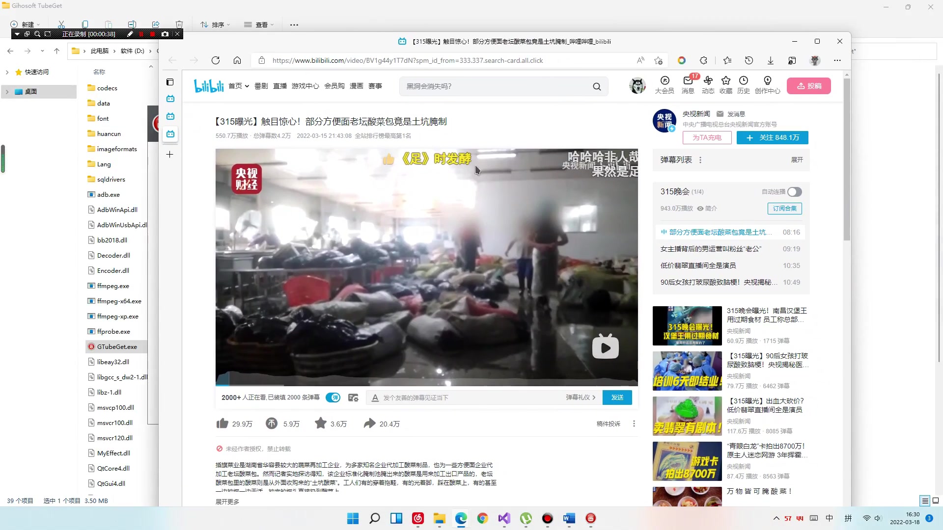Click stop recording red button on recorder bar
This screenshot has height=530, width=943.
coord(152,34)
